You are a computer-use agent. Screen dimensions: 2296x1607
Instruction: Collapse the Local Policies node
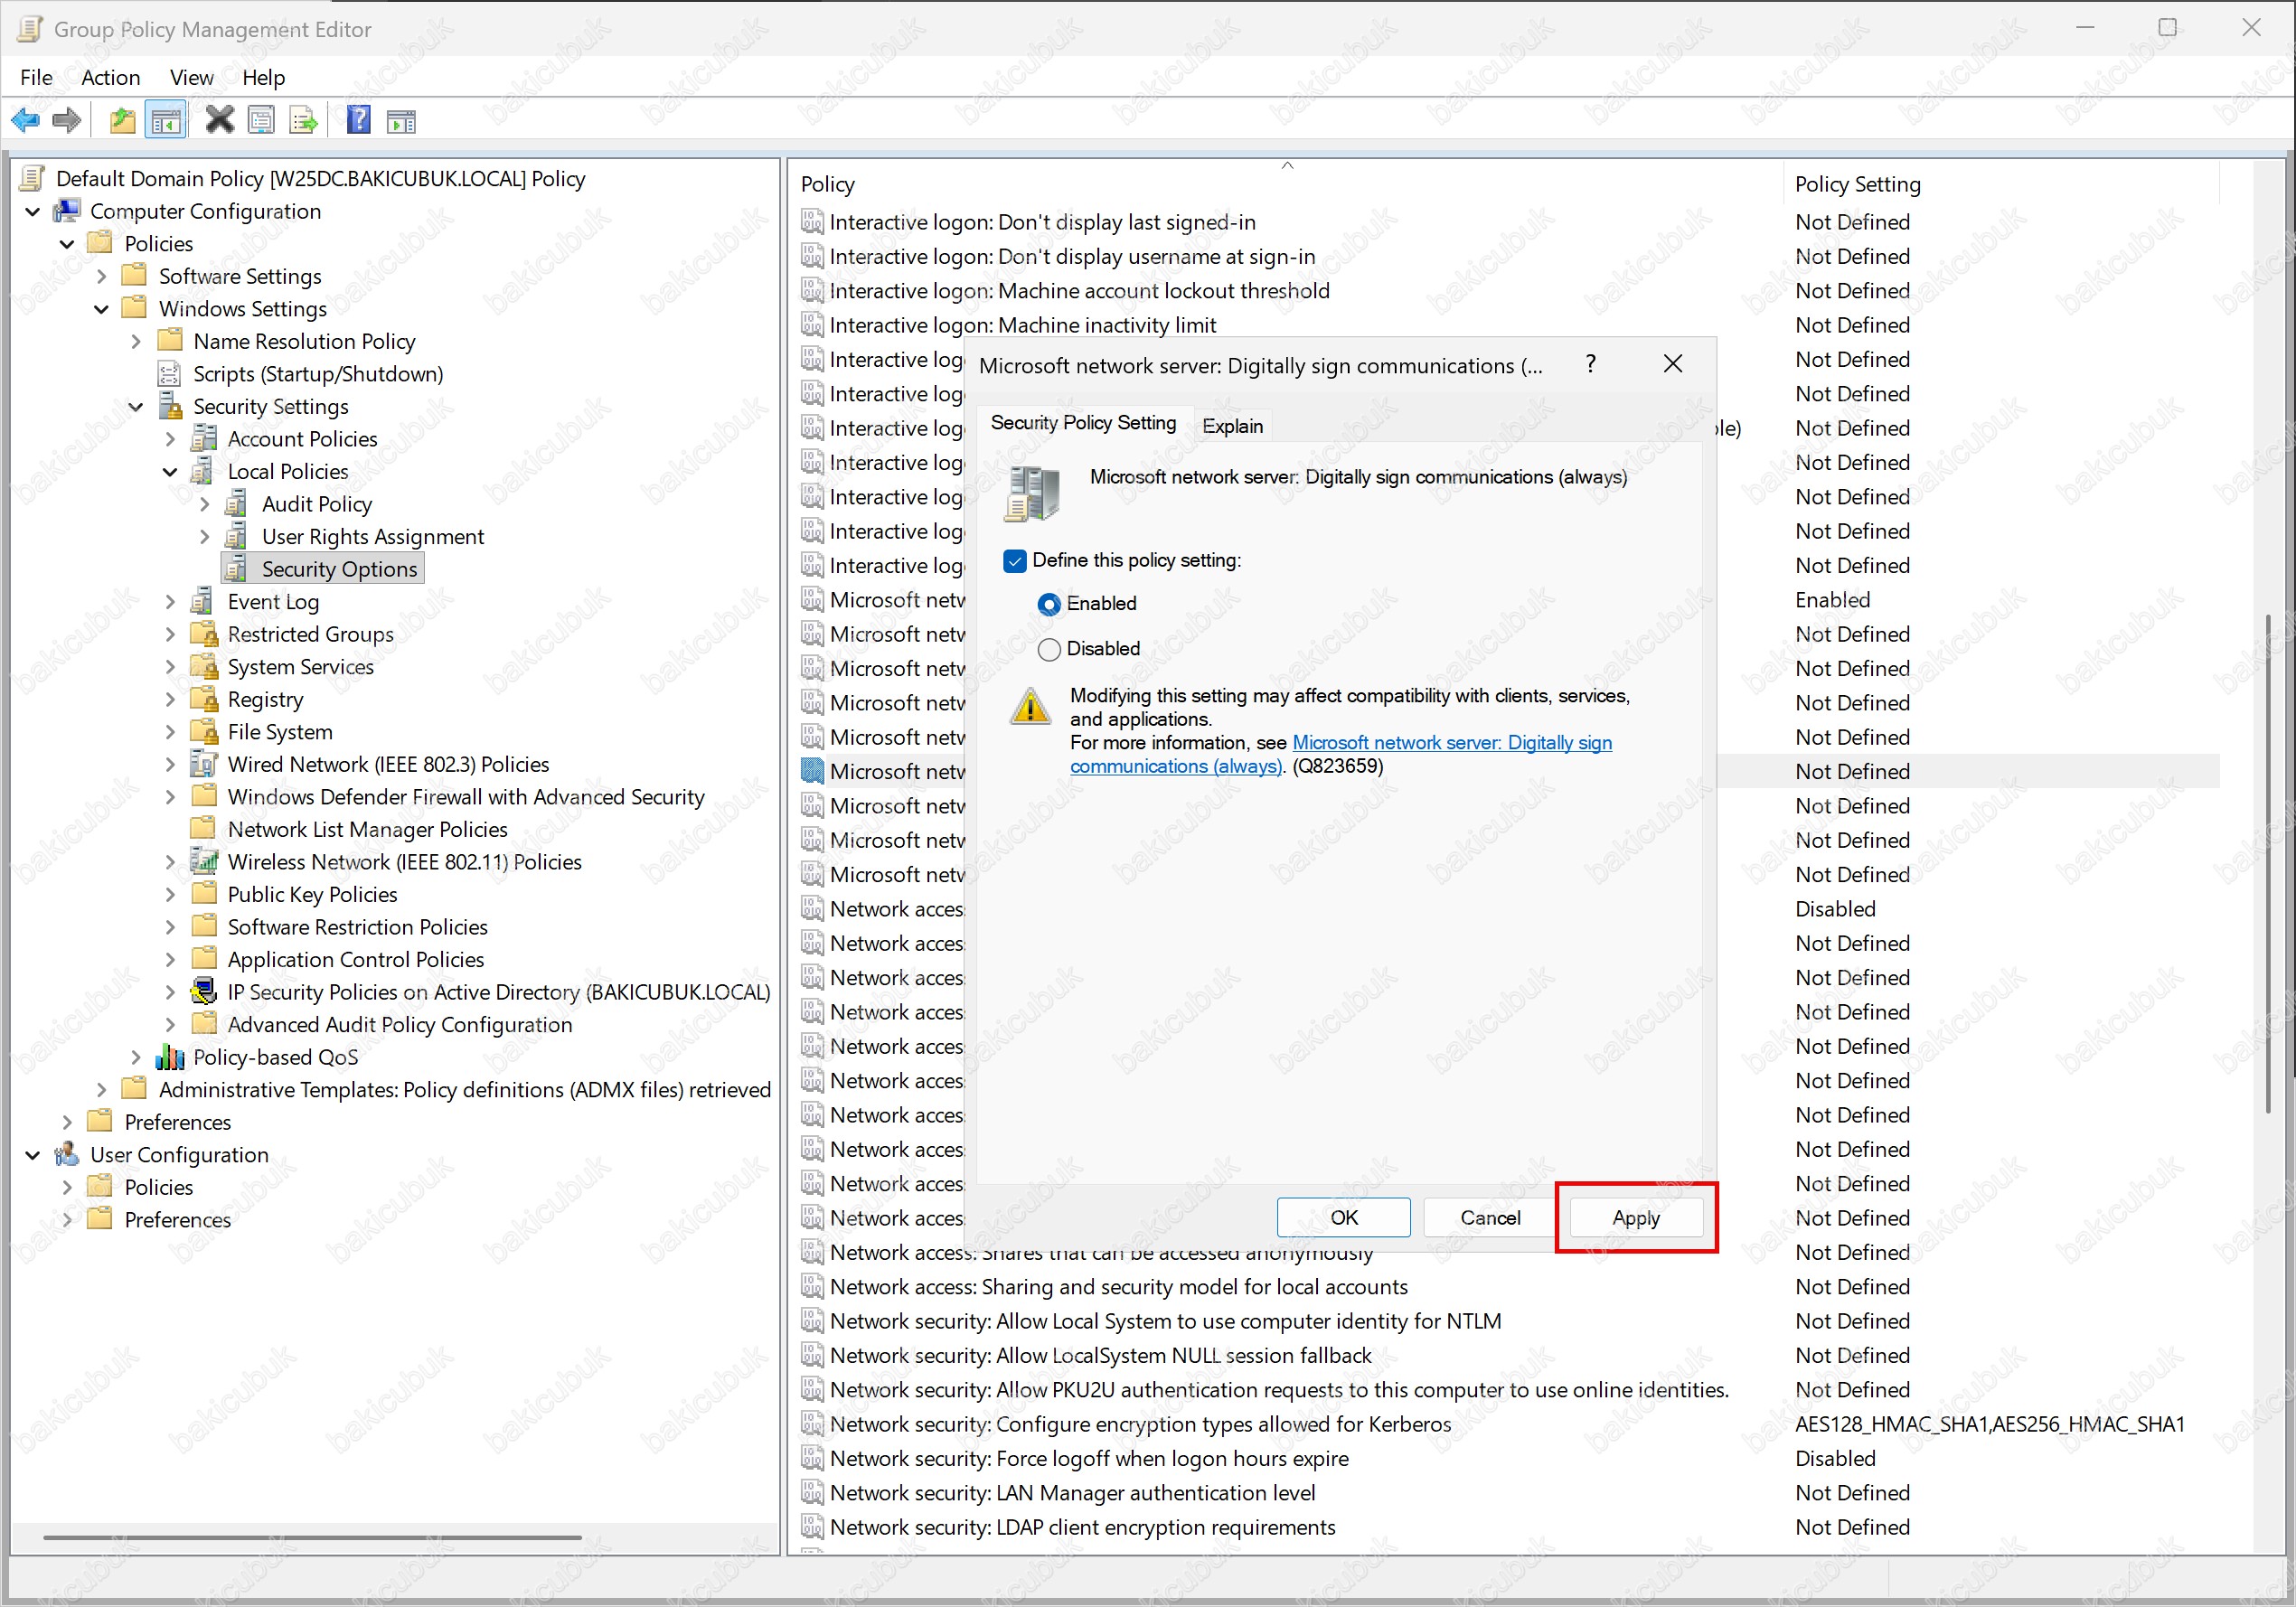(x=170, y=472)
